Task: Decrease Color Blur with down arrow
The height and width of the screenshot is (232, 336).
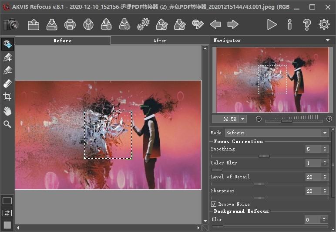Action: coord(325,165)
